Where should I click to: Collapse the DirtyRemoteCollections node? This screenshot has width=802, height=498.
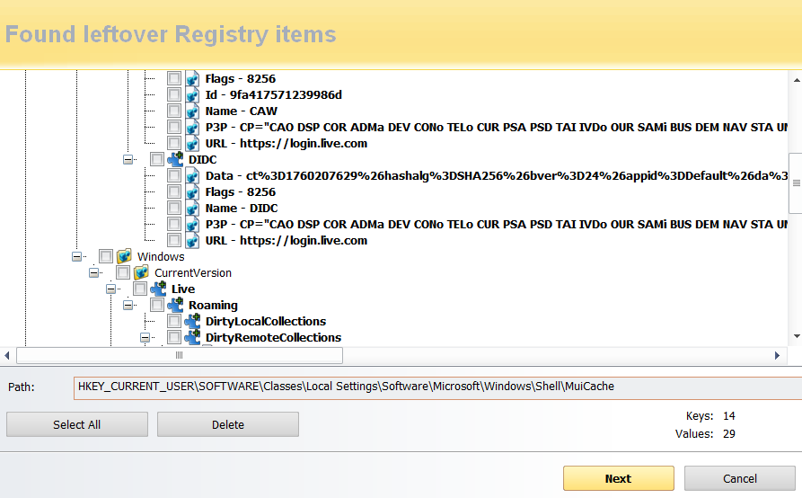145,338
